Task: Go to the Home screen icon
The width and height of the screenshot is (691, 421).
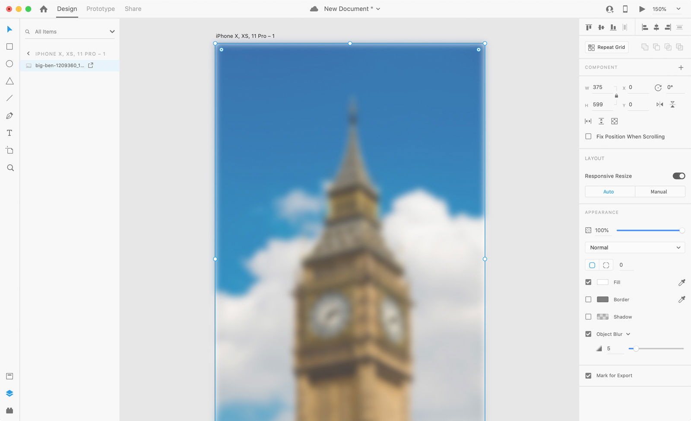Action: coord(44,9)
